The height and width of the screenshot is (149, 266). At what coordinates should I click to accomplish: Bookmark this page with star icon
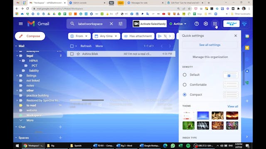189,9
